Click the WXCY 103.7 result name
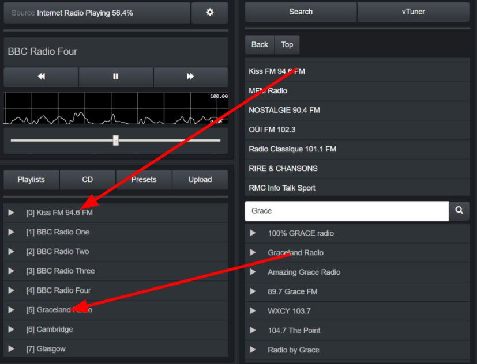This screenshot has width=477, height=364. (290, 311)
